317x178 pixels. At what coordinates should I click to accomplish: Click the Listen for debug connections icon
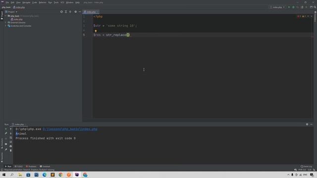[x=302, y=7]
